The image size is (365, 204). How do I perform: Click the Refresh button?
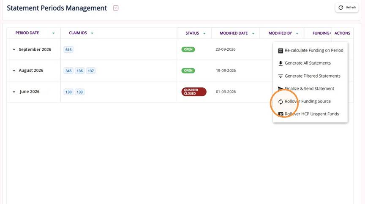click(347, 8)
